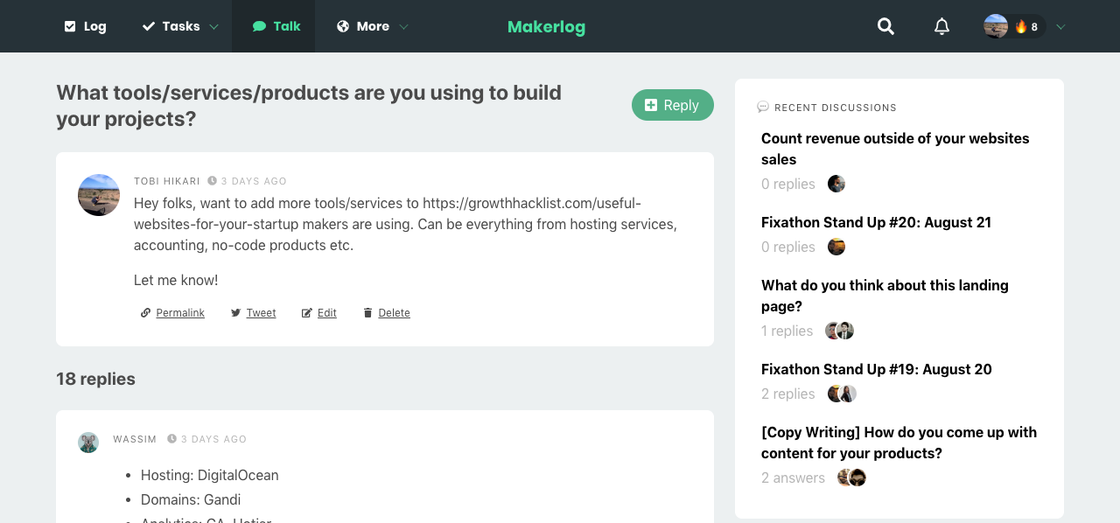Open the Log nav item
The height and width of the screenshot is (523, 1120).
pyautogui.click(x=85, y=26)
